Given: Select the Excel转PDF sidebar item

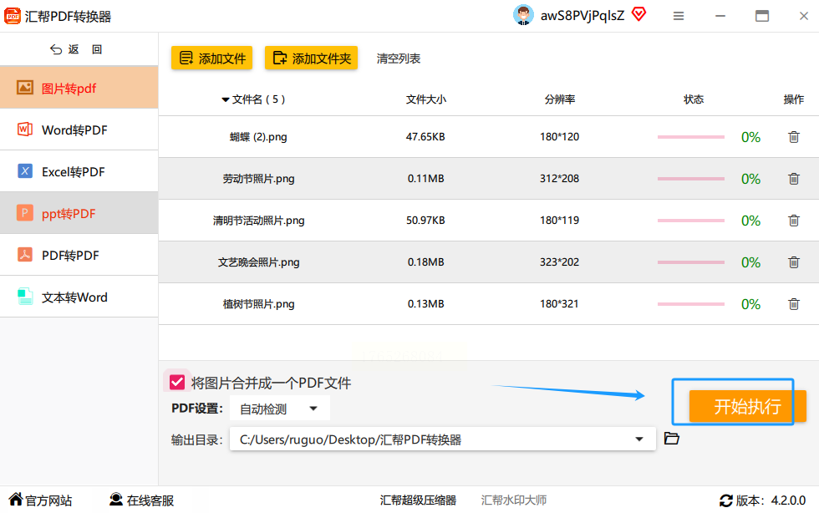Looking at the screenshot, I should pyautogui.click(x=74, y=172).
